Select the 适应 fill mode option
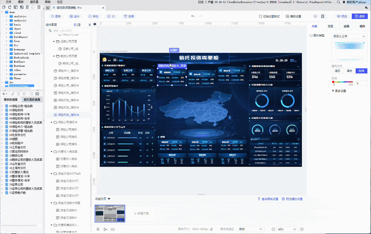This screenshot has width=371, height=234. (337, 71)
